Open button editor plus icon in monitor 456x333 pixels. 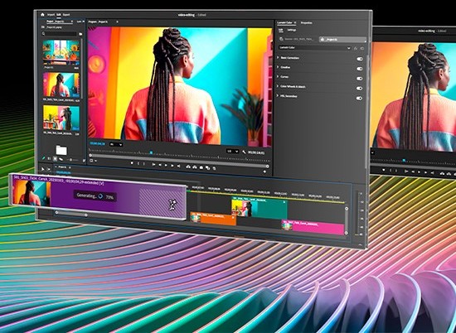264,171
